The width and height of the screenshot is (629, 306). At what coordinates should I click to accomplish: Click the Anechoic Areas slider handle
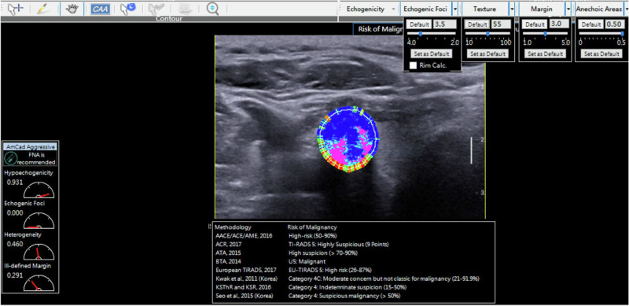(622, 34)
